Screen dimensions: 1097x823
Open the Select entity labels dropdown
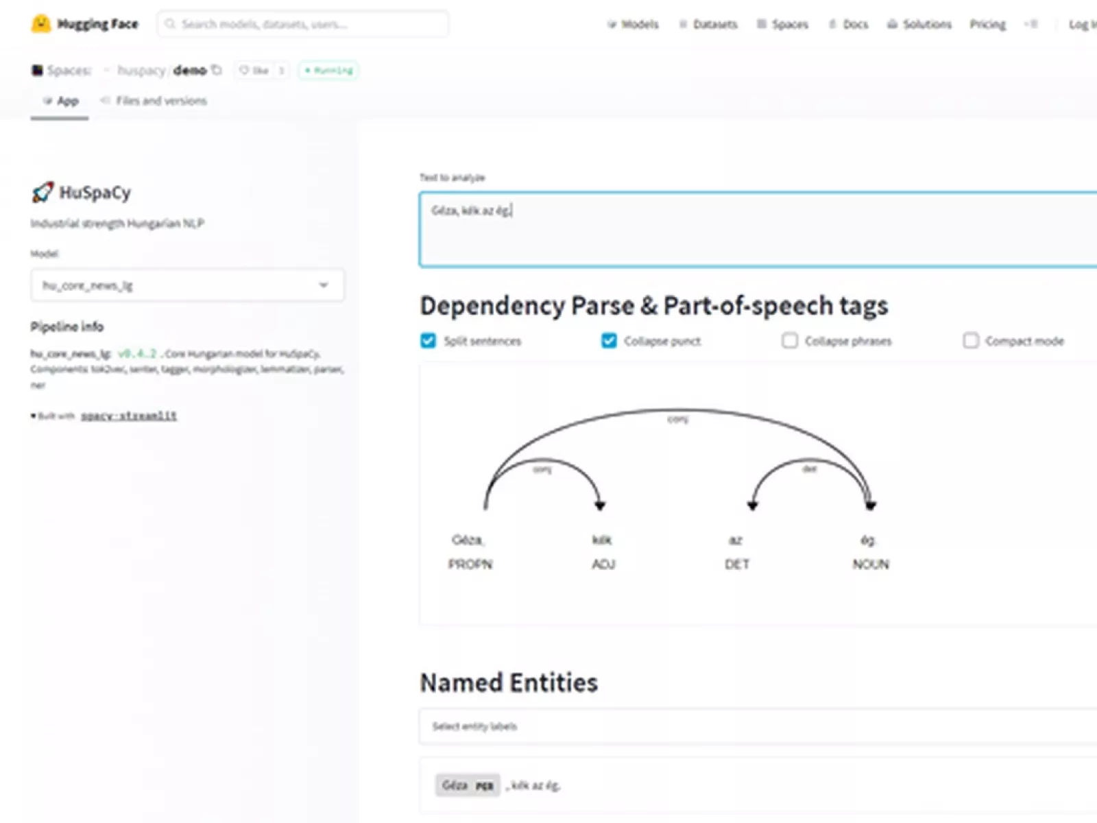(754, 726)
